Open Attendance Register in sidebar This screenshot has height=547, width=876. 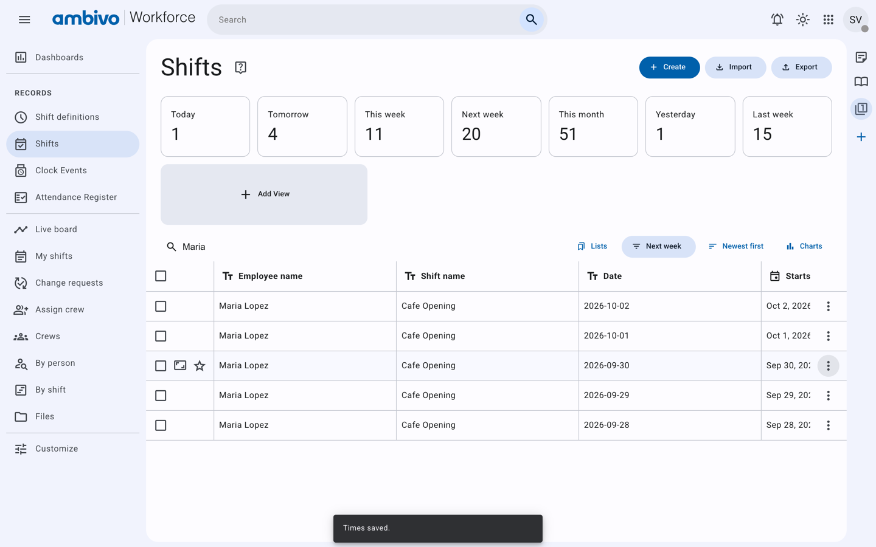[72, 198]
